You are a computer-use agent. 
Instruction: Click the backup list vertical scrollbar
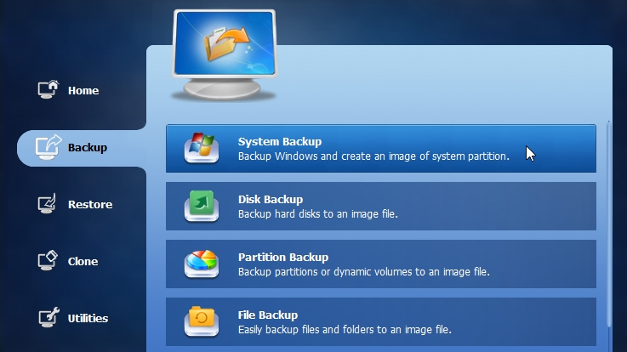tap(609, 224)
